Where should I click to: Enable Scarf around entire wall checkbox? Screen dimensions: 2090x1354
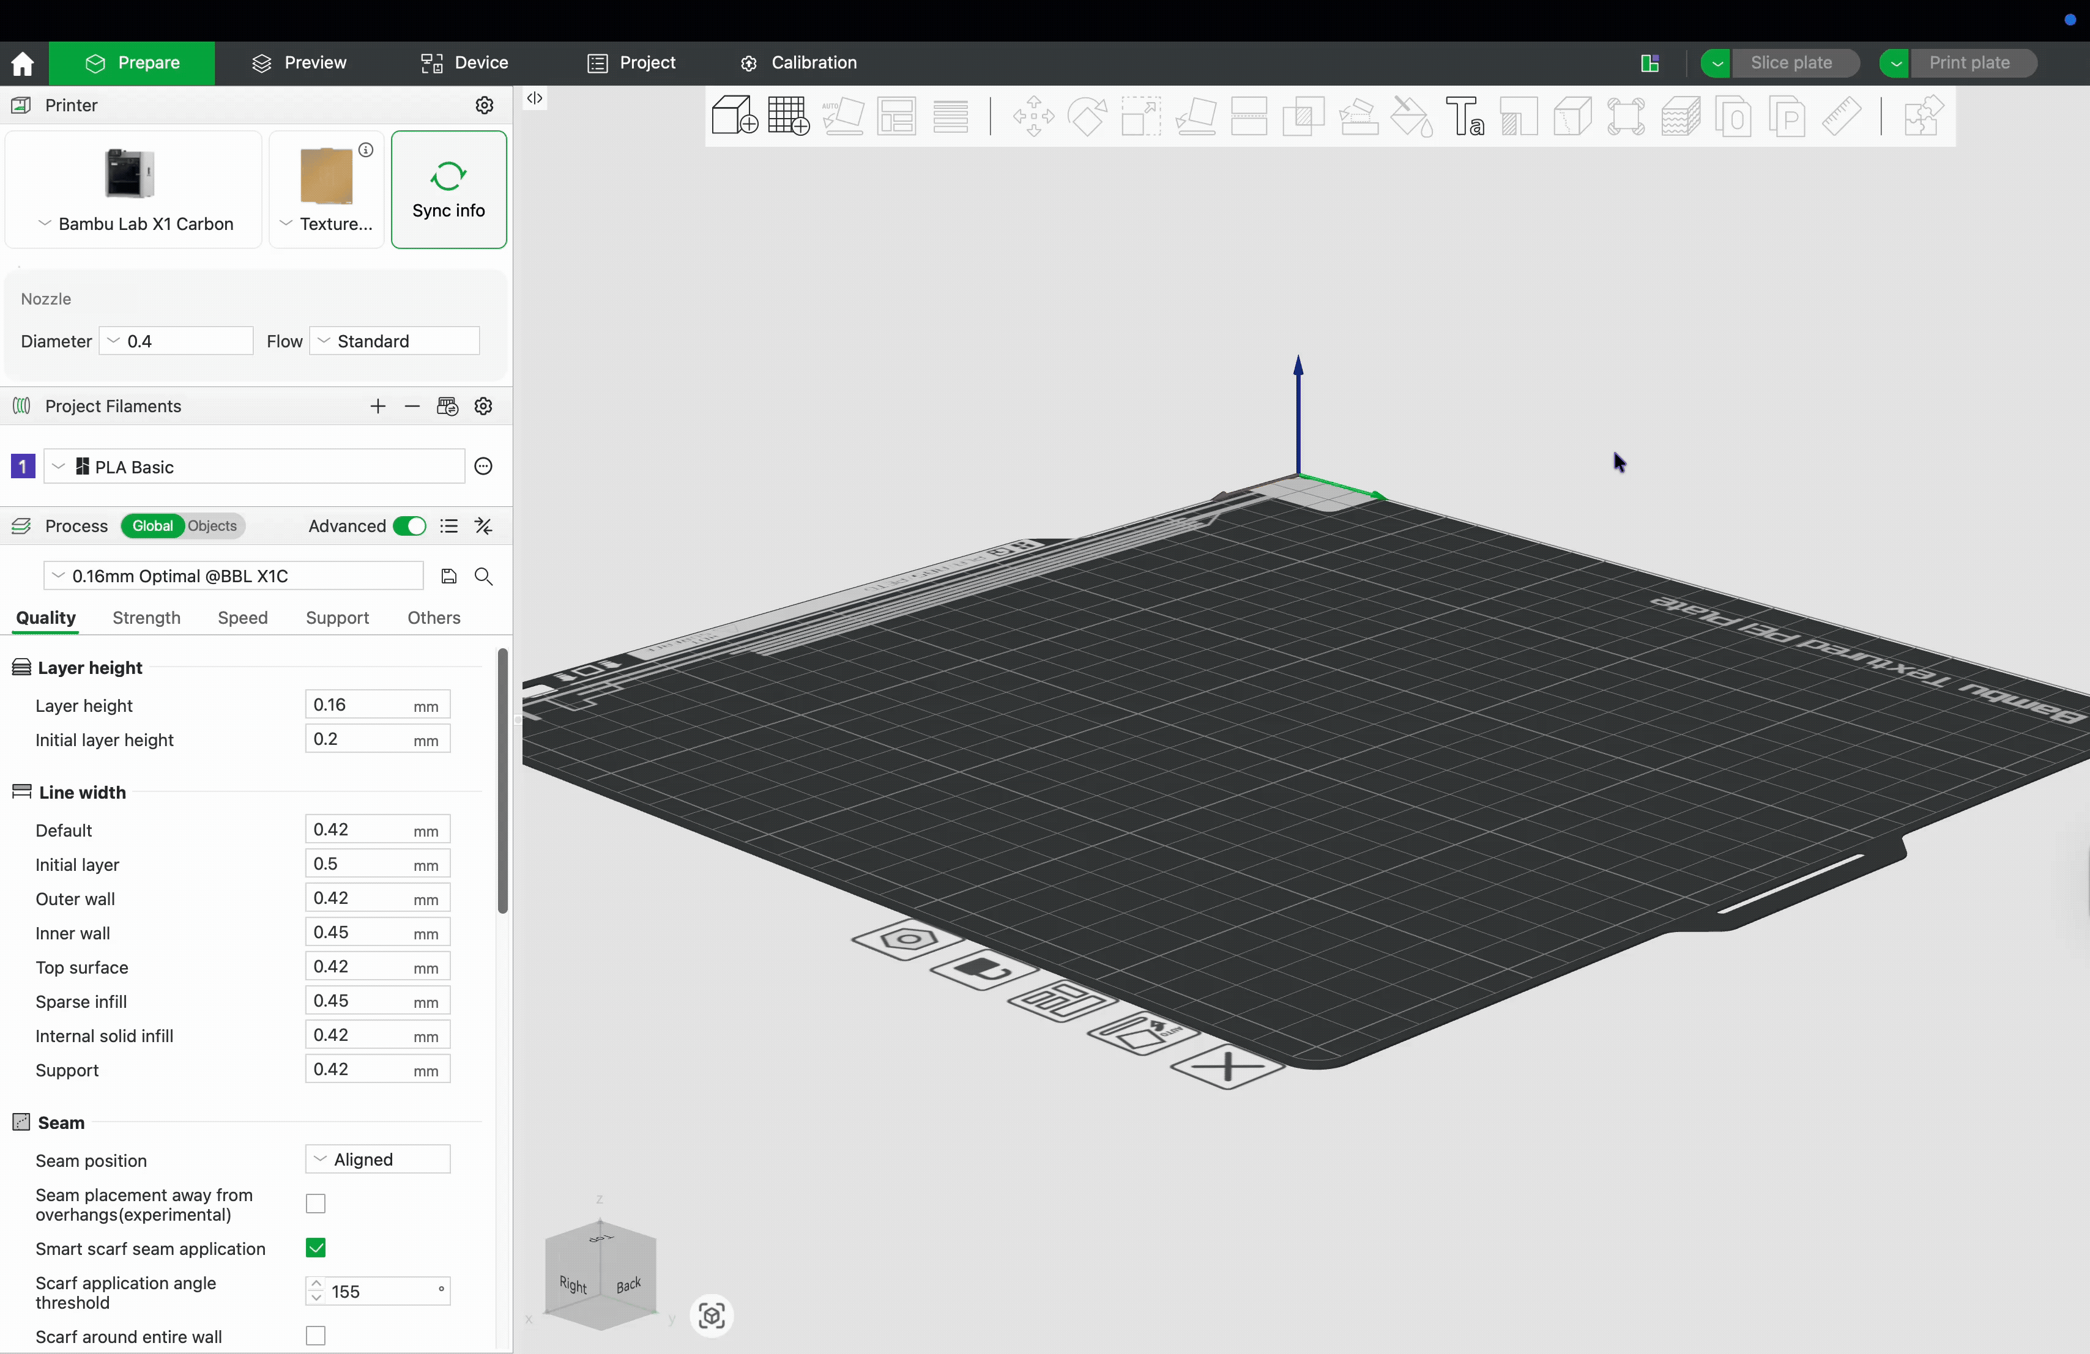pos(315,1336)
